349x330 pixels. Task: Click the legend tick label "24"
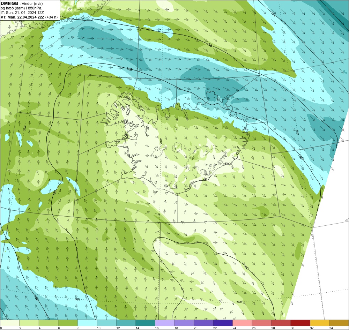234,328
